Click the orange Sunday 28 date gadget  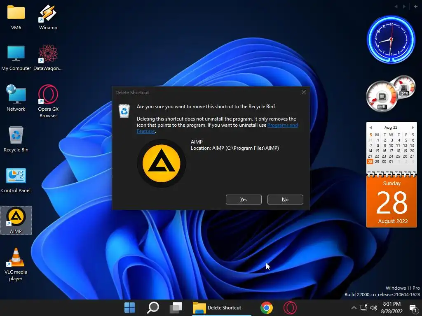392,202
